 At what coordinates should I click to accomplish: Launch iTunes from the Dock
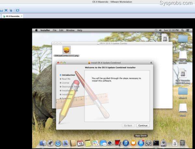[126, 143]
